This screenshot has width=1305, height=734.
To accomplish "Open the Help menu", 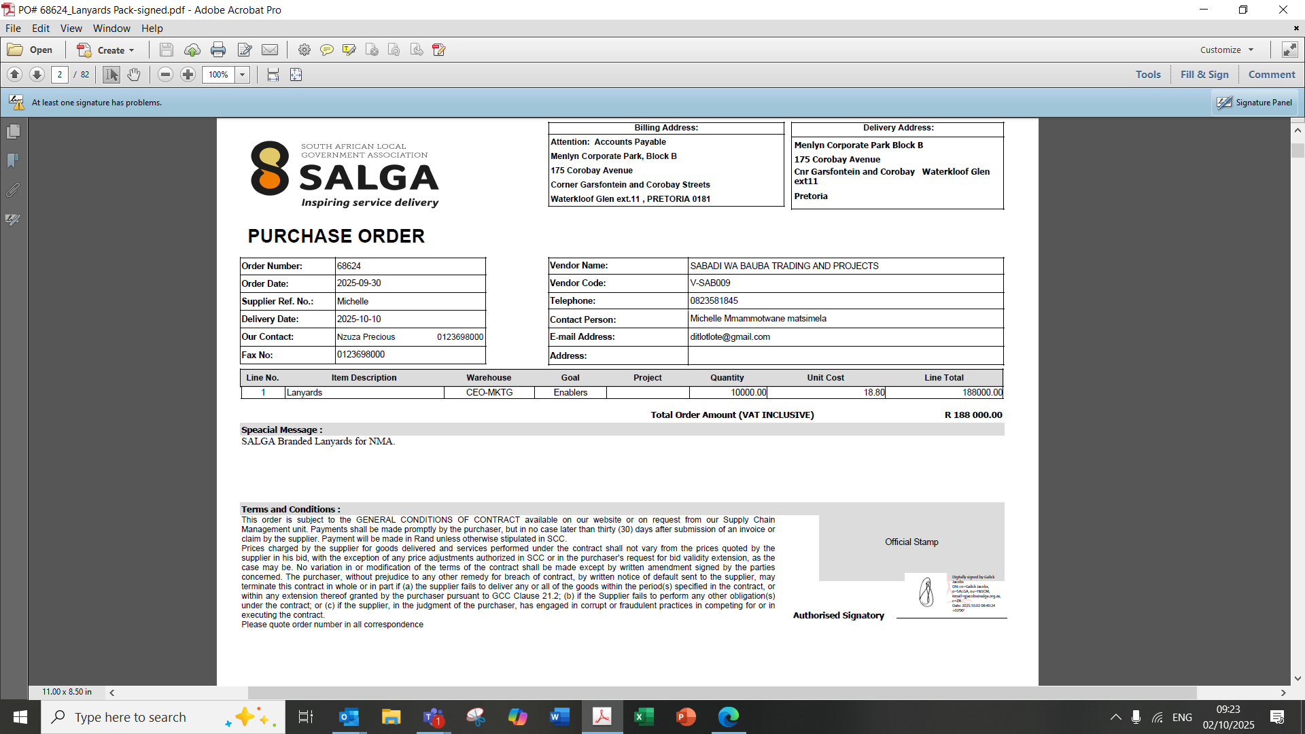I will [x=152, y=29].
